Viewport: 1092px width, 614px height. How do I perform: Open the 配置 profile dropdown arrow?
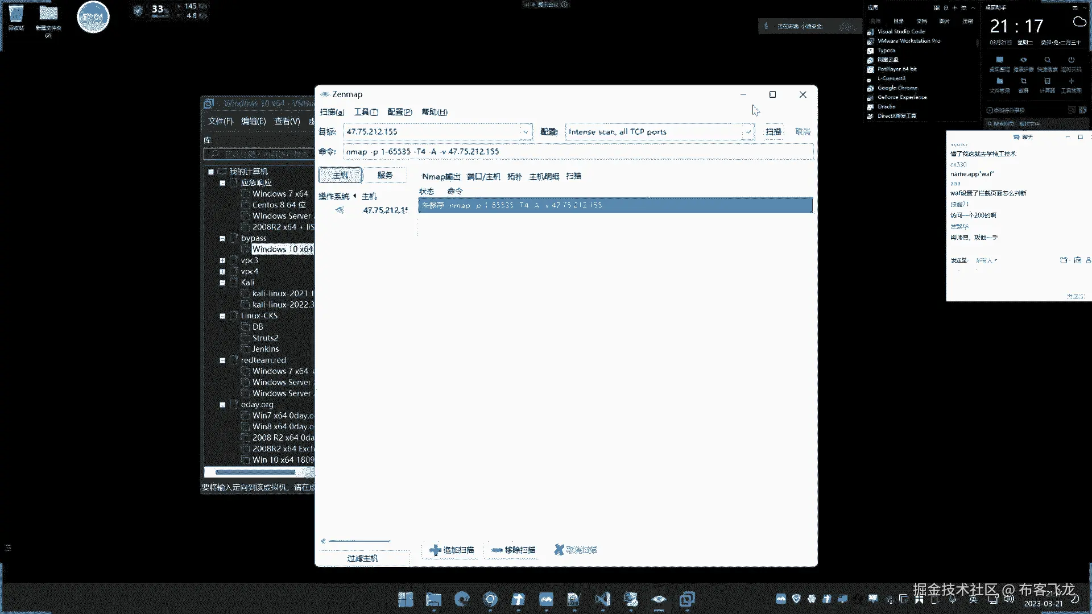point(748,132)
